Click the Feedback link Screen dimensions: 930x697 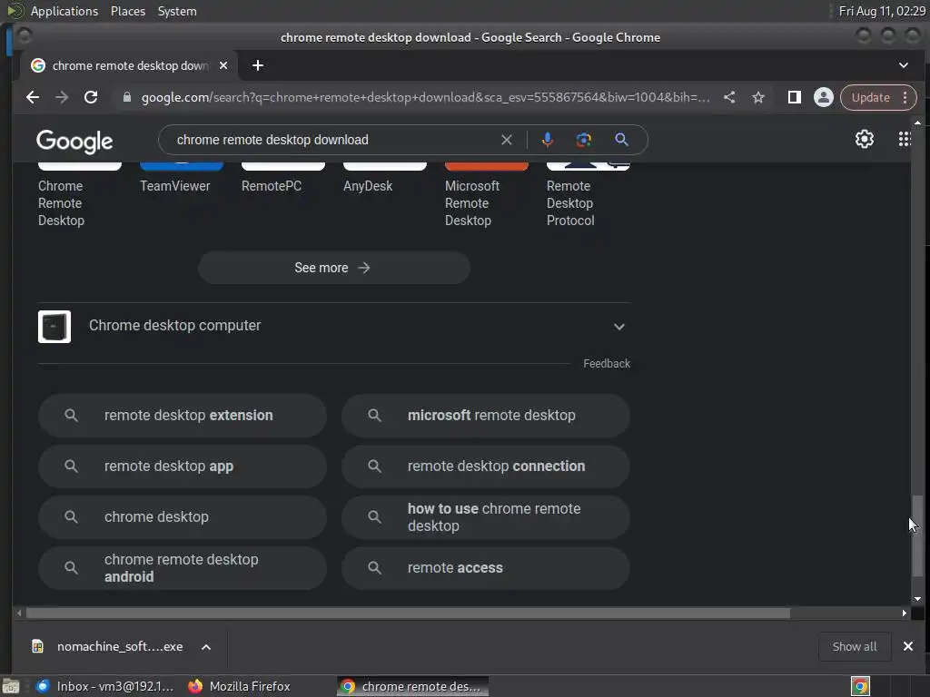pos(606,363)
